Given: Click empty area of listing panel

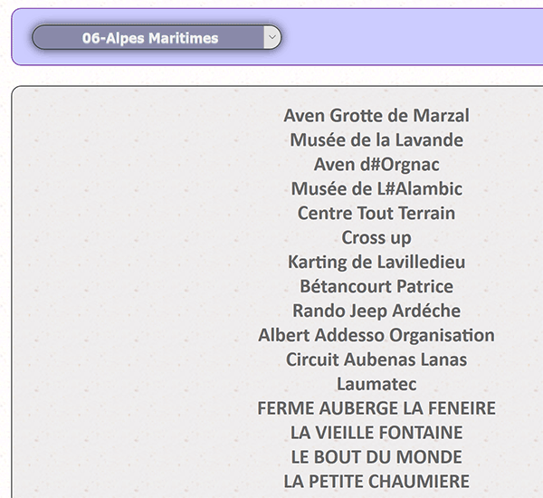Looking at the screenshot, I should point(131,277).
